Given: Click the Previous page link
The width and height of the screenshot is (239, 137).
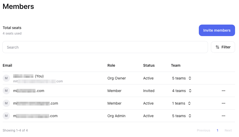Looking at the screenshot, I should click(x=204, y=130).
